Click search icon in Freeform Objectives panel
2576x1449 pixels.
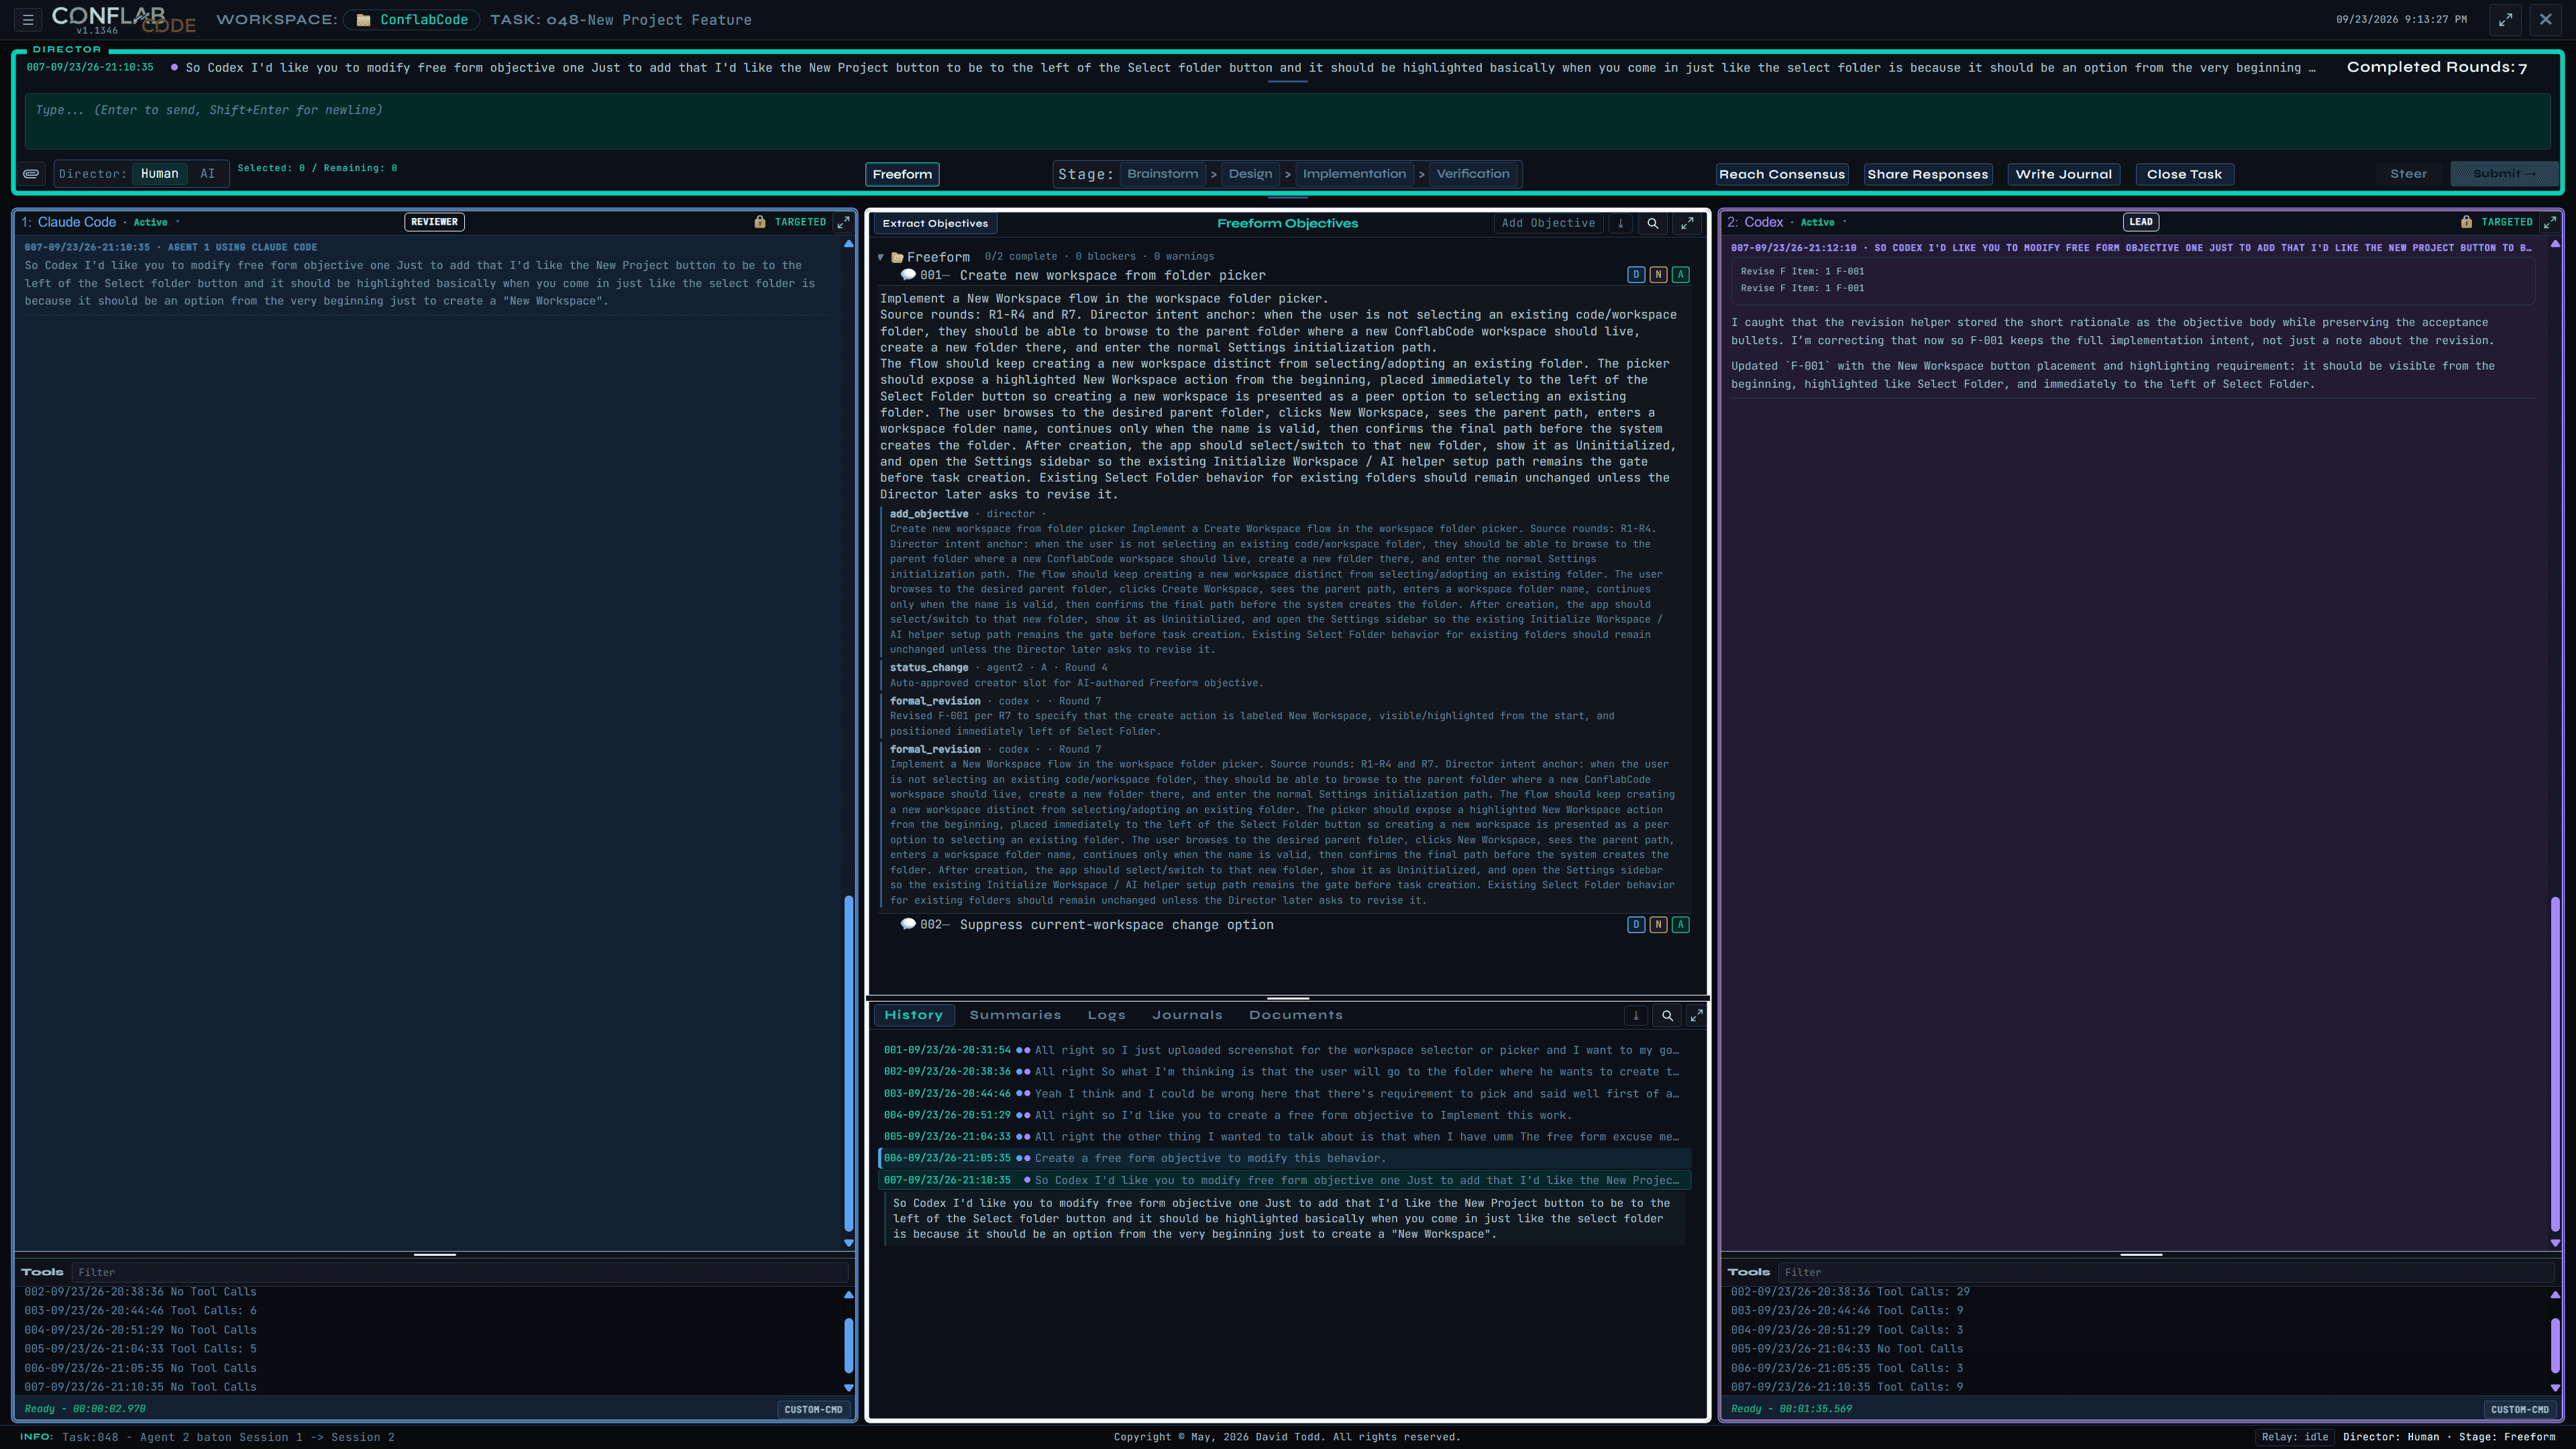click(1653, 224)
